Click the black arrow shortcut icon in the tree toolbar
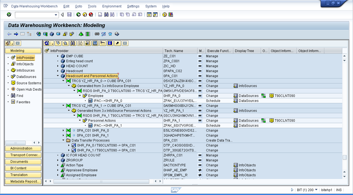The height and width of the screenshot is (195, 353). tap(117, 43)
